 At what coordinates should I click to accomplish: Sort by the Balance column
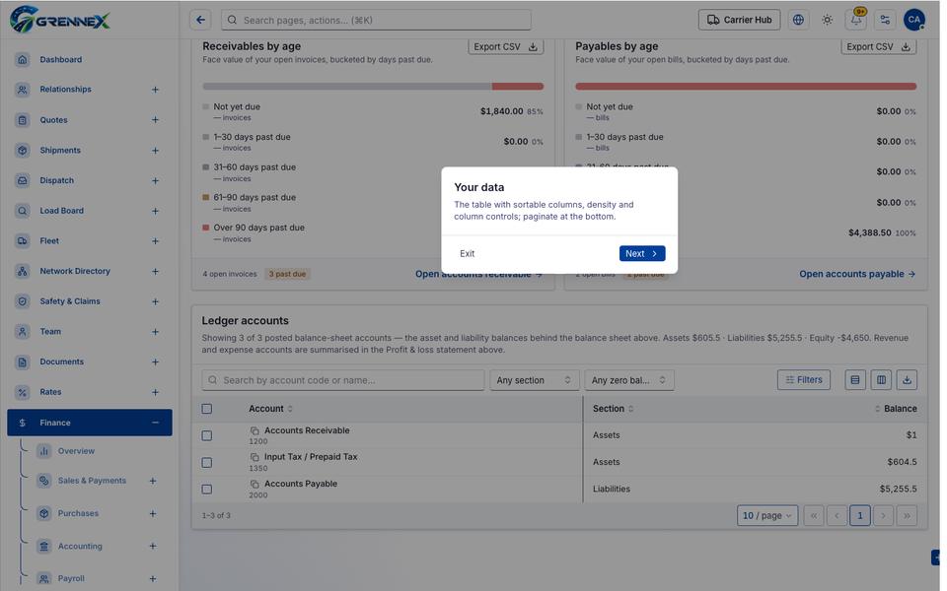[x=896, y=409]
